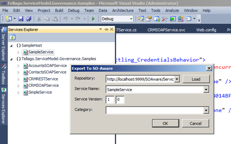Open toolbar options overflow arrow
The height and width of the screenshot is (144, 231).
tap(199, 20)
